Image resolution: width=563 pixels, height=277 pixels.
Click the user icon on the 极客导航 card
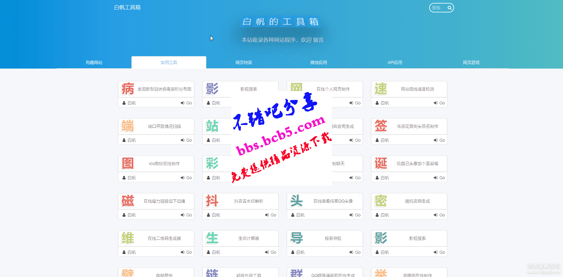point(293,252)
